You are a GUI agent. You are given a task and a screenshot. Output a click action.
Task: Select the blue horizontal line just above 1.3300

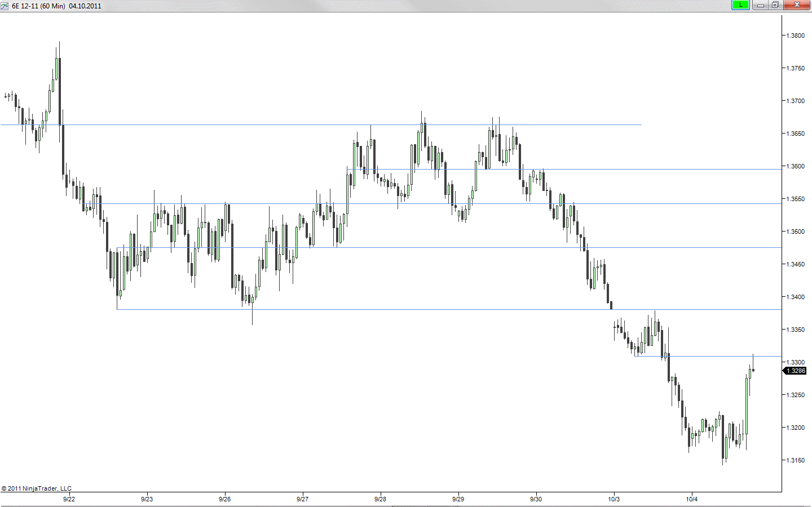click(708, 356)
